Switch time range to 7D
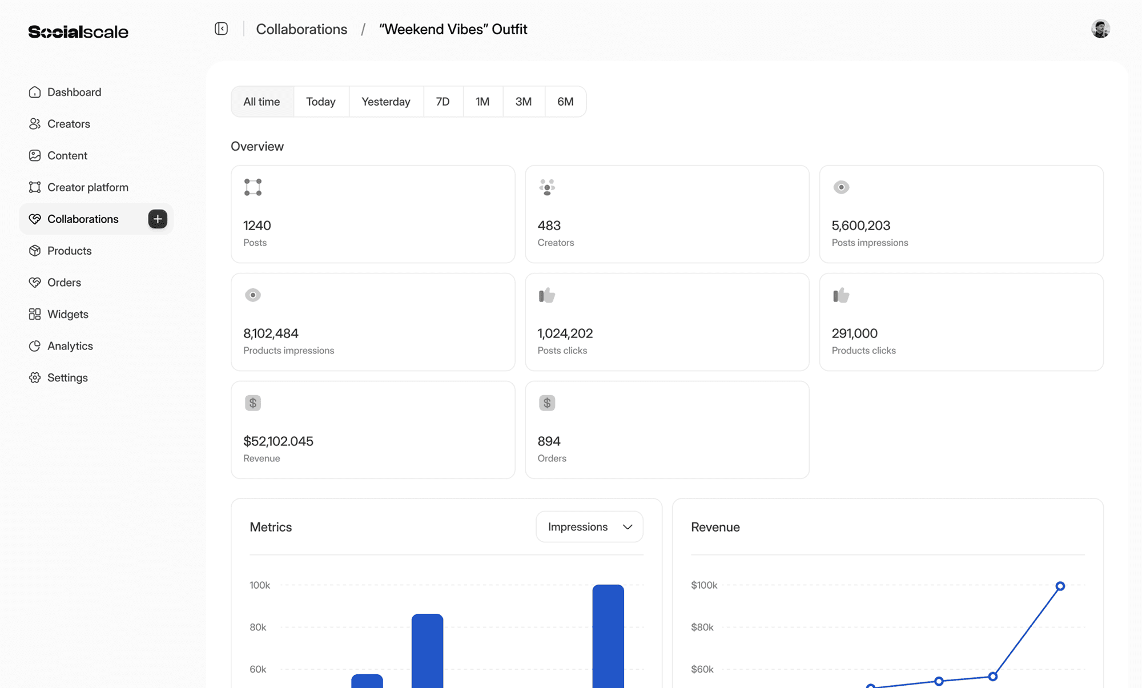Image resolution: width=1142 pixels, height=688 pixels. (443, 102)
